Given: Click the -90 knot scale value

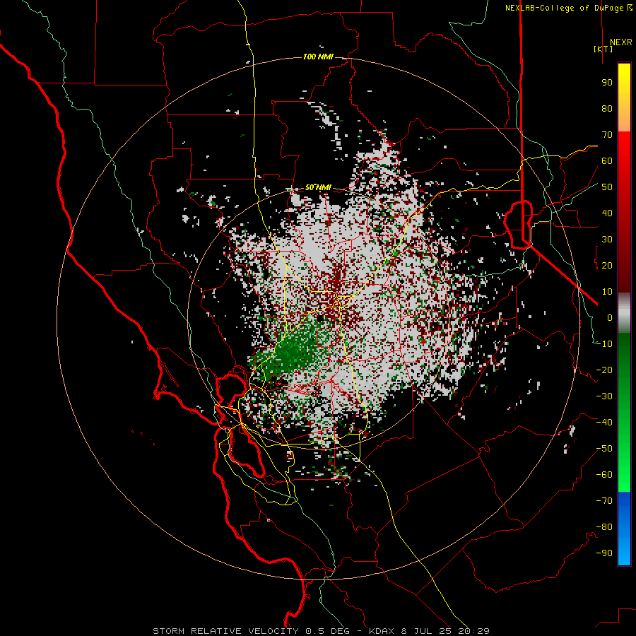Looking at the screenshot, I should point(604,553).
